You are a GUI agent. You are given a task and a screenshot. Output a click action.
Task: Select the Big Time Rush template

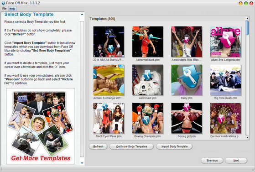(225, 80)
